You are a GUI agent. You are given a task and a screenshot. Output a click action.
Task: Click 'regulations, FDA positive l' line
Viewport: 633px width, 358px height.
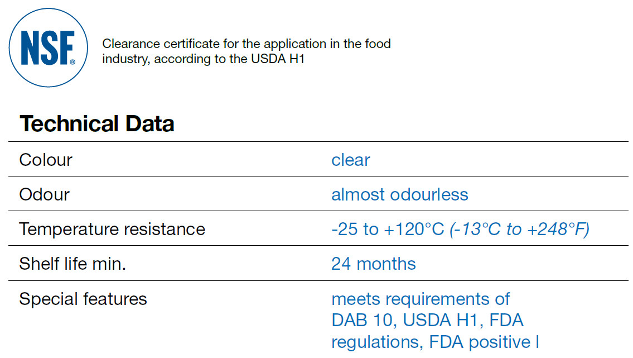pyautogui.click(x=434, y=342)
